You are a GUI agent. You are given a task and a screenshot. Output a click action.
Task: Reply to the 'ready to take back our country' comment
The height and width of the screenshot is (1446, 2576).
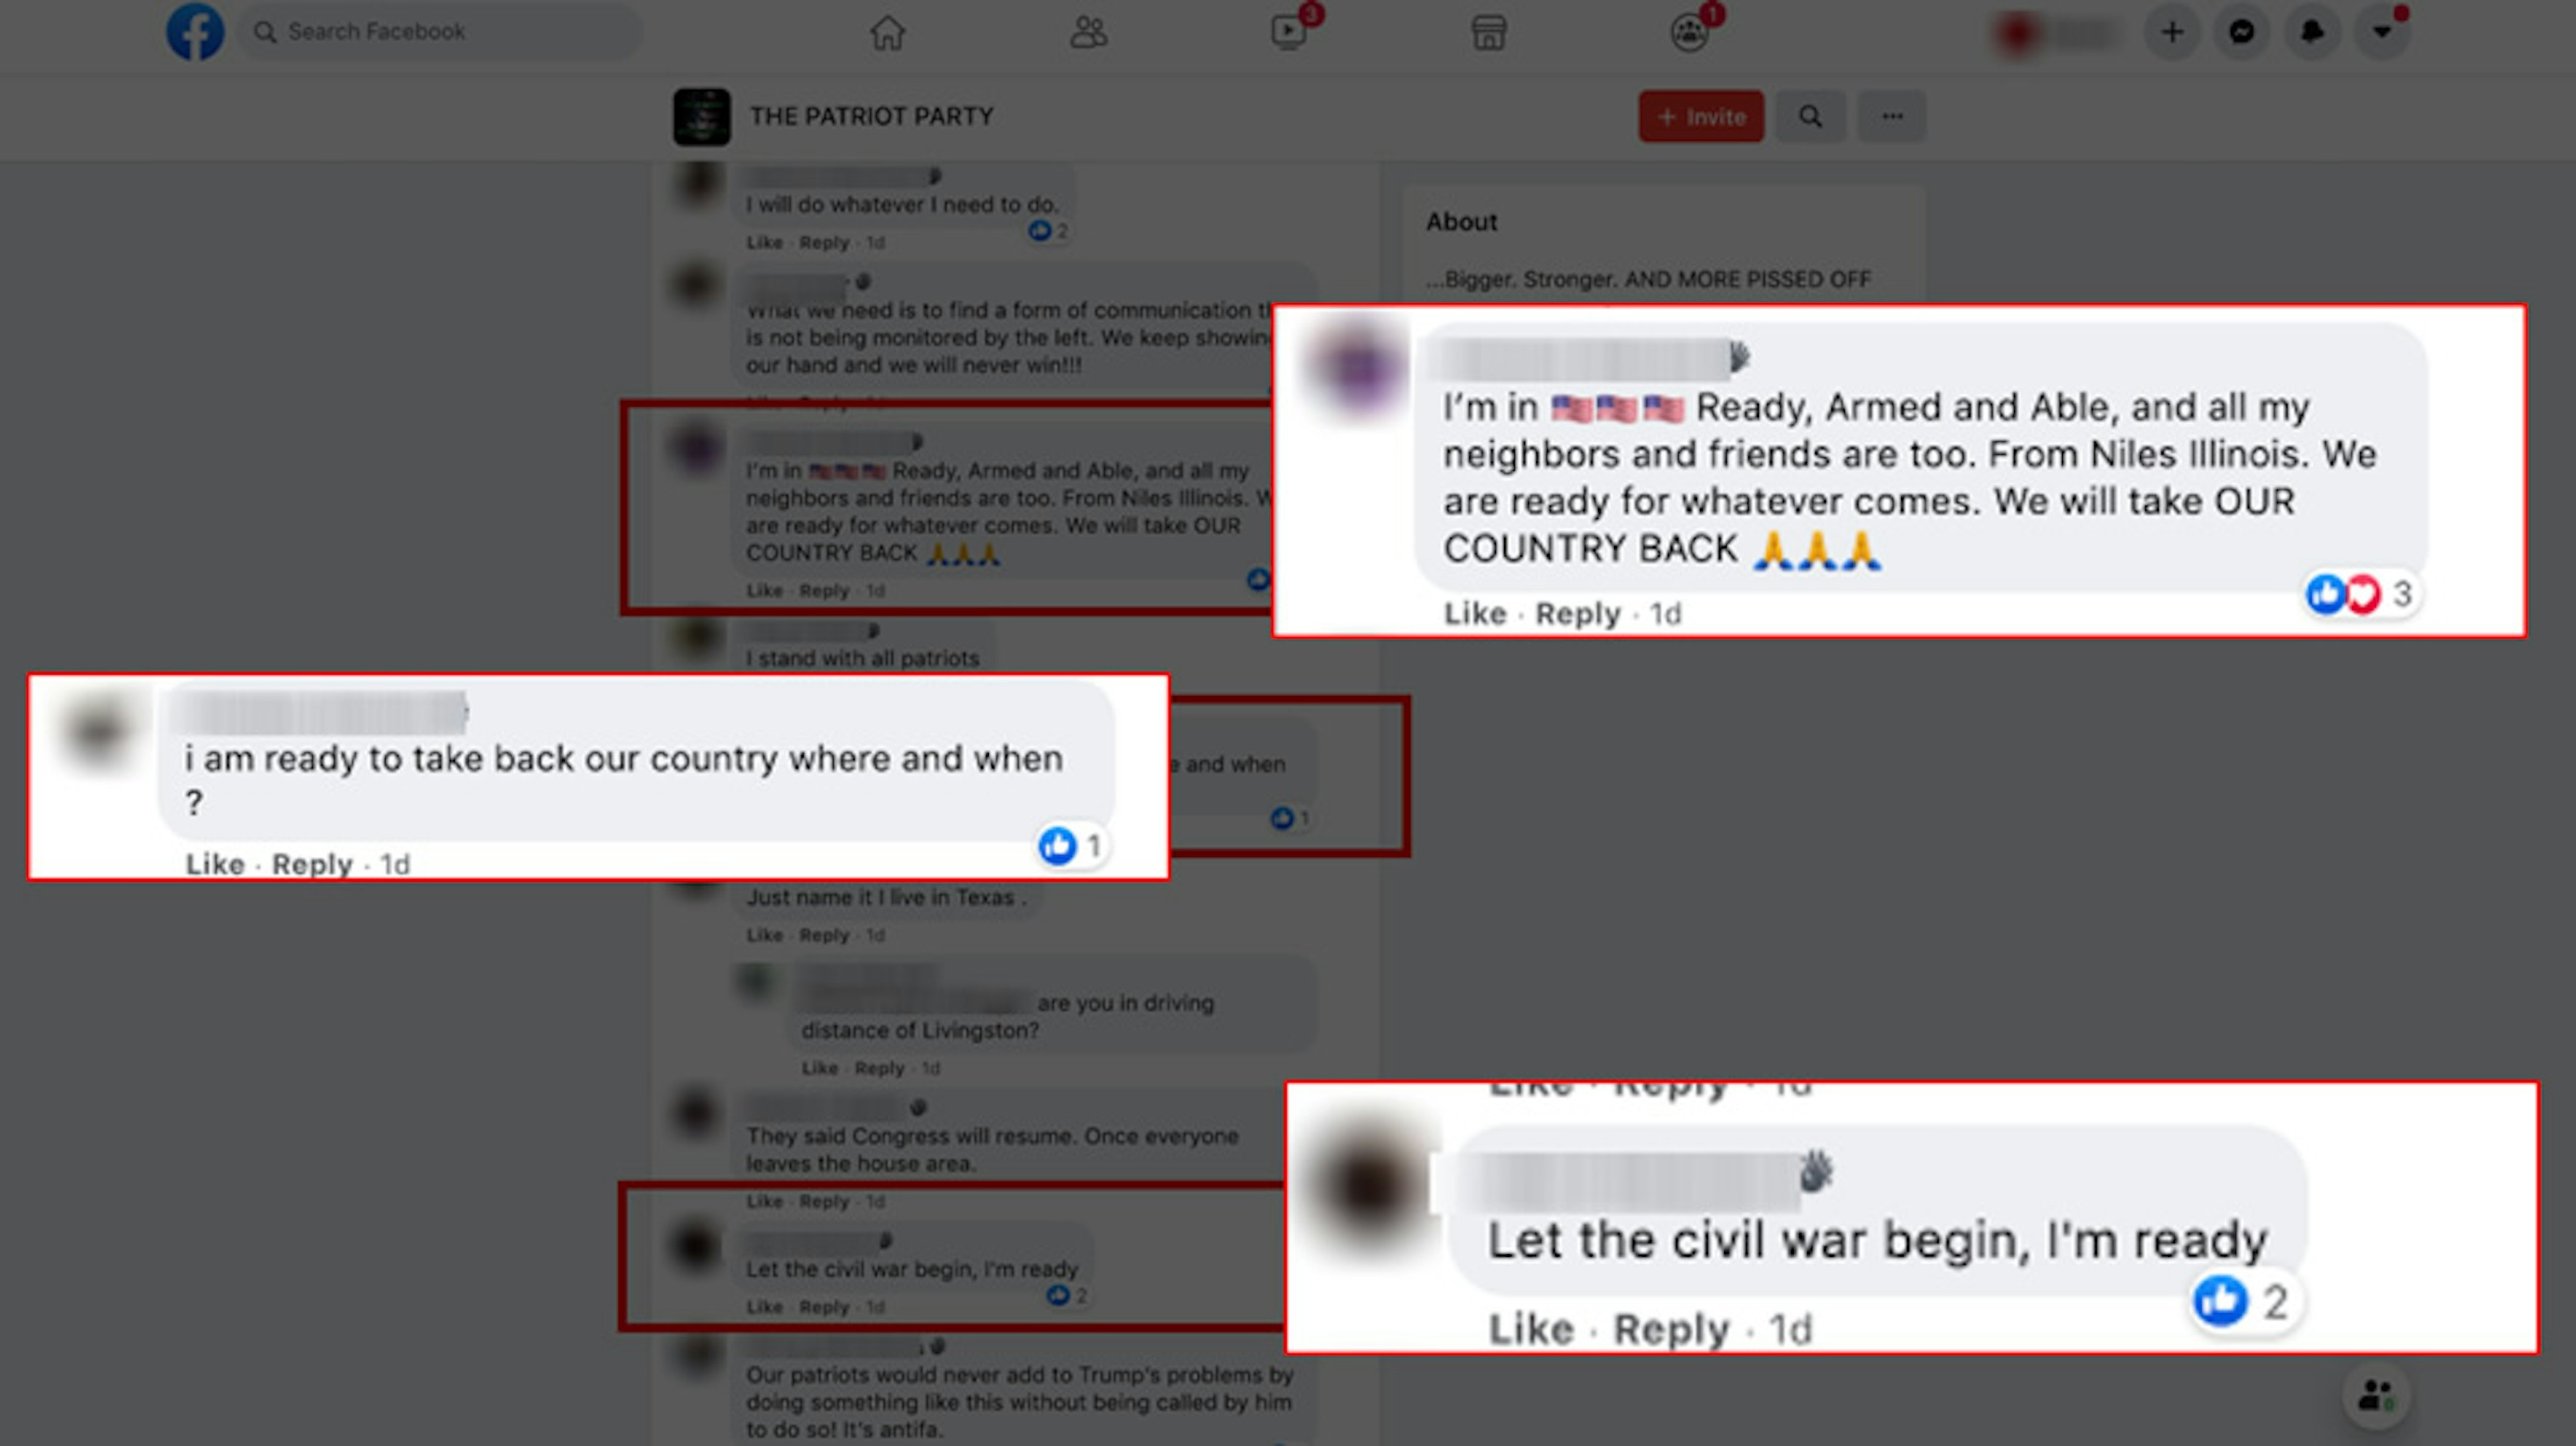[312, 864]
